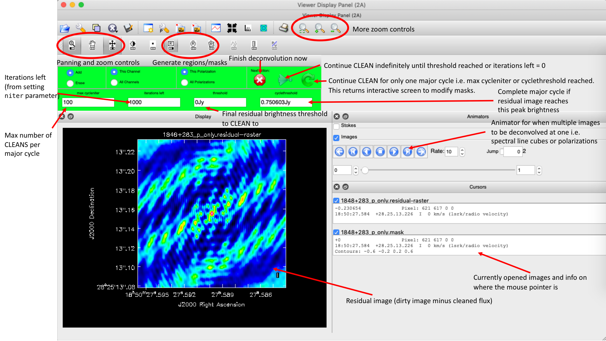Enable the Stokes checkbox
This screenshot has width=606, height=341.
tap(336, 126)
